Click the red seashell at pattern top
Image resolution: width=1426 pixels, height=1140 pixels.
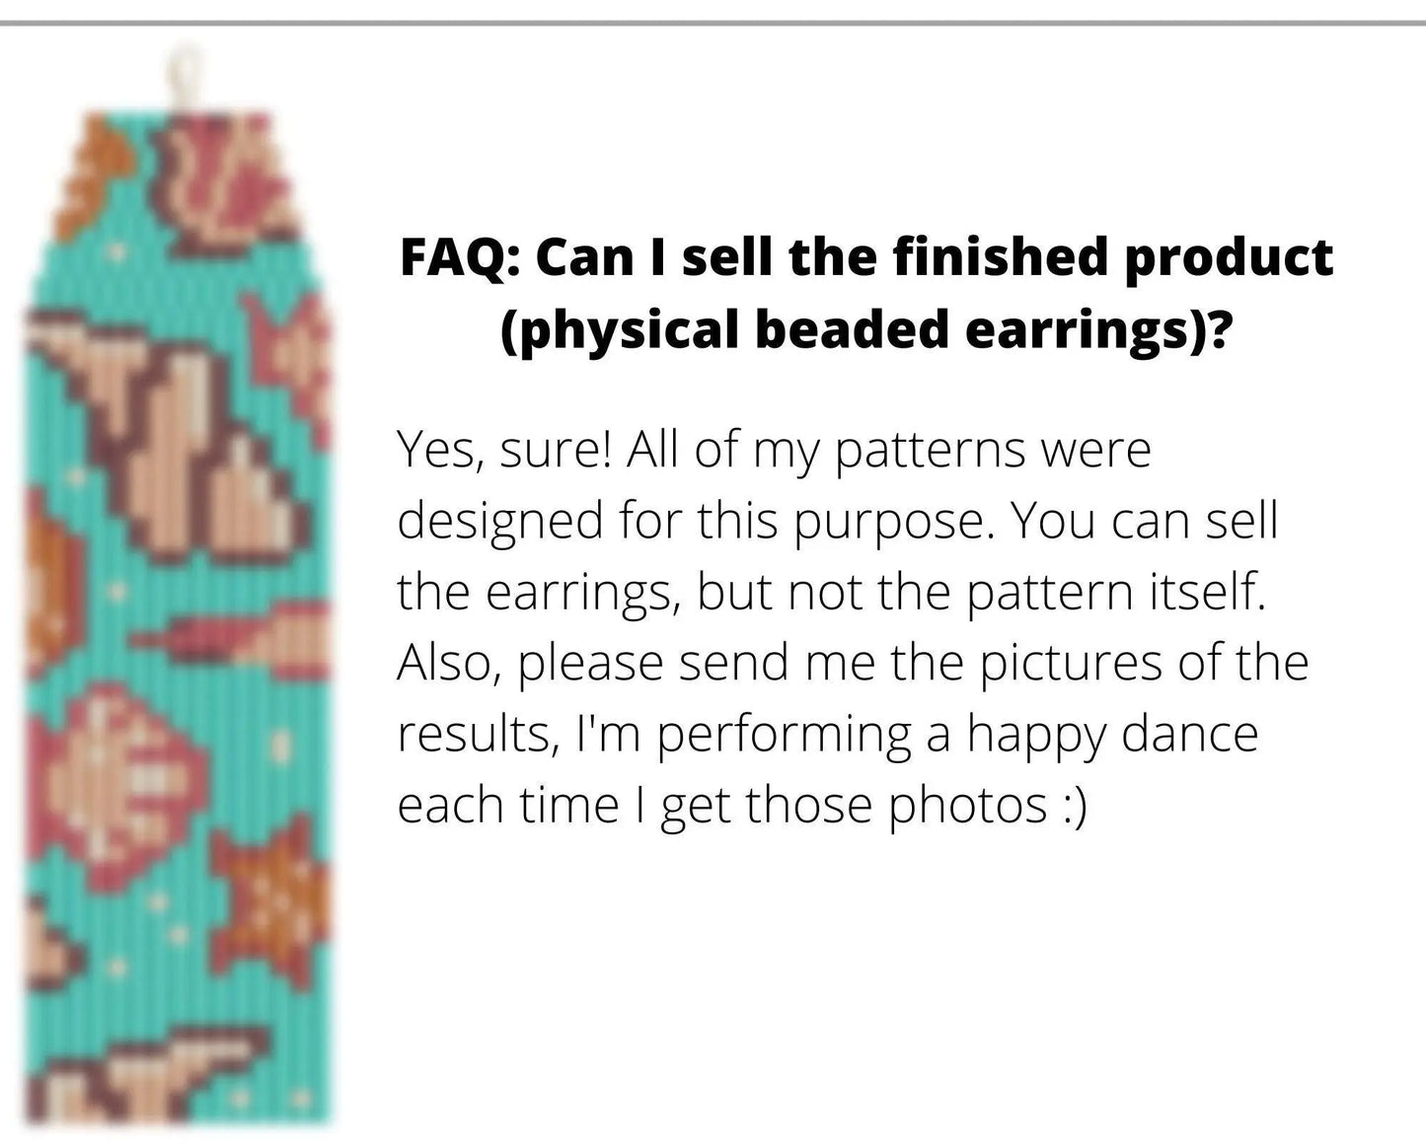(x=221, y=178)
